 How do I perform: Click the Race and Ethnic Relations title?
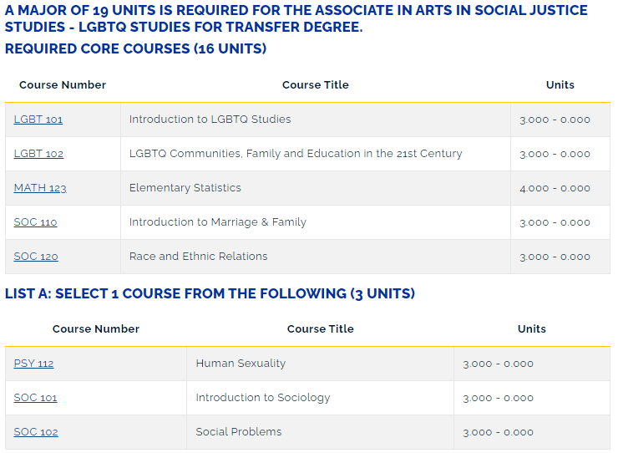[x=199, y=257]
